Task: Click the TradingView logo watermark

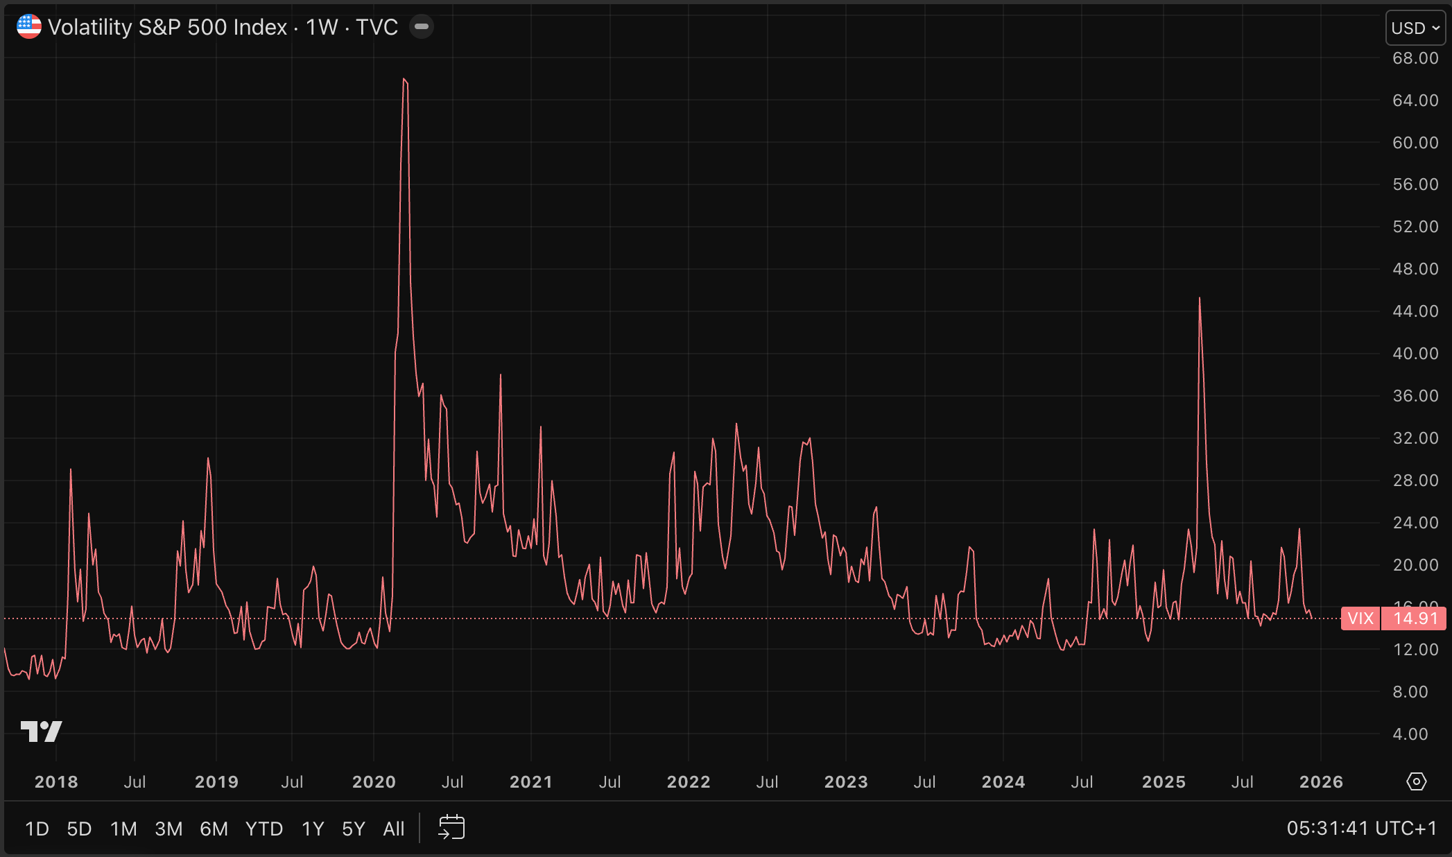Action: click(41, 731)
